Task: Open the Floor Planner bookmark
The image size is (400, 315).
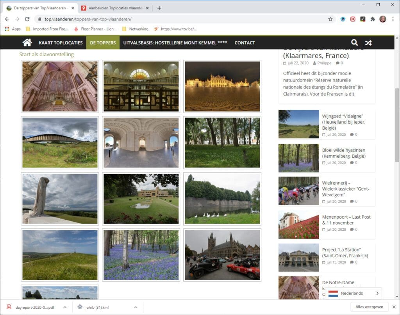Action: [95, 29]
